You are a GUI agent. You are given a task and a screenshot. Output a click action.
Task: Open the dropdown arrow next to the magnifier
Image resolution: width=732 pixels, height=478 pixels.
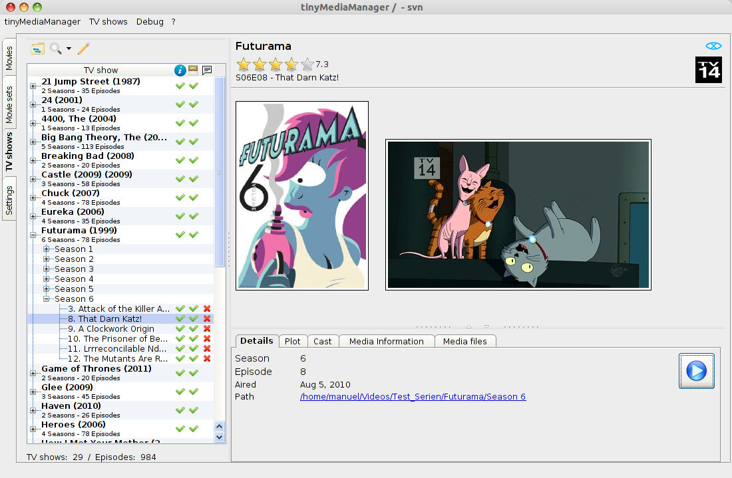coord(69,49)
